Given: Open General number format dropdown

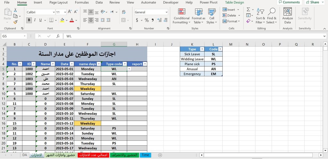Looking at the screenshot, I should click(167, 12).
